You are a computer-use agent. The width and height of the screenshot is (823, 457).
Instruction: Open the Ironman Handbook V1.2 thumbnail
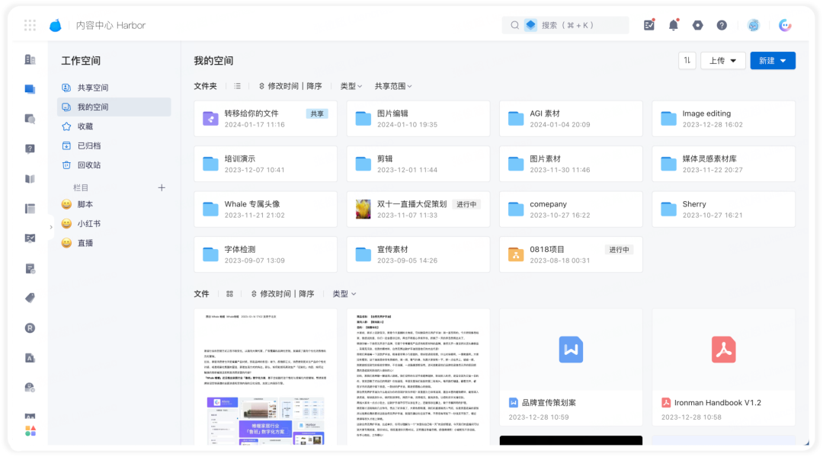[723, 350]
